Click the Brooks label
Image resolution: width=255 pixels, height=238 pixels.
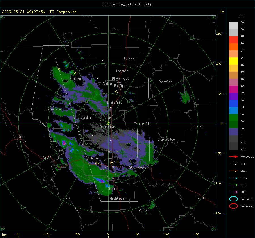(x=201, y=198)
